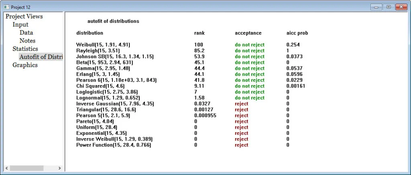Click rank value 100

198,45
